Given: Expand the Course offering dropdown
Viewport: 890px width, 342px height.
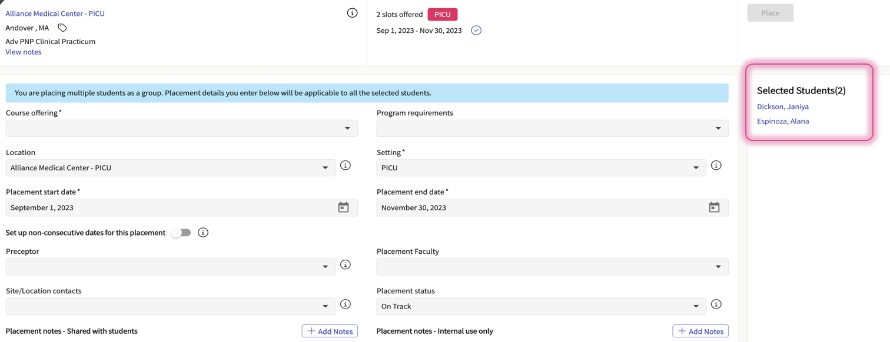Looking at the screenshot, I should coord(181,128).
